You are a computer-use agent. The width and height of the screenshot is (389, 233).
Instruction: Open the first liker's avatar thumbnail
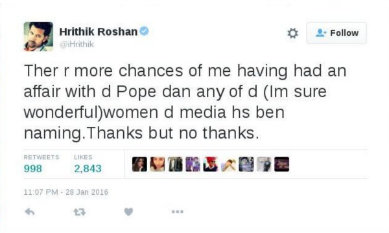tap(139, 164)
